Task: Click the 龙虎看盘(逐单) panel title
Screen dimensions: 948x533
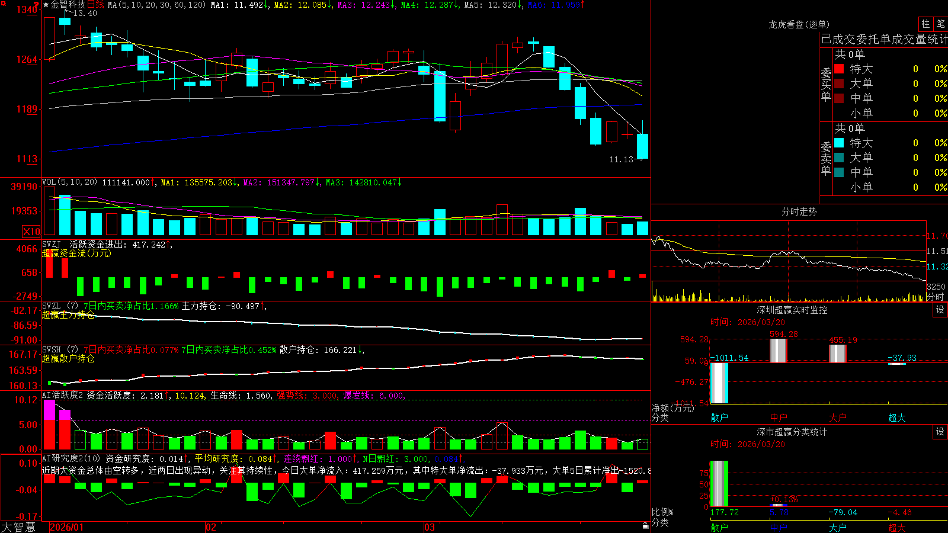Action: (x=799, y=24)
